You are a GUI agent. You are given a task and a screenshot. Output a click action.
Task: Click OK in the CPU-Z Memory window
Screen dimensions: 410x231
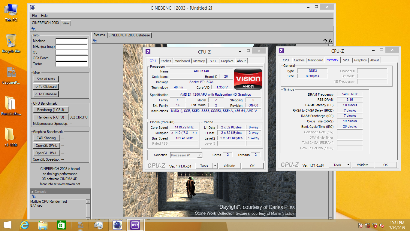385,165
